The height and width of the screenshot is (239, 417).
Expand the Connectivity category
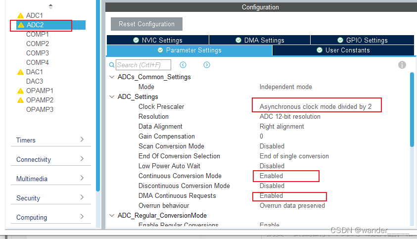pos(50,159)
